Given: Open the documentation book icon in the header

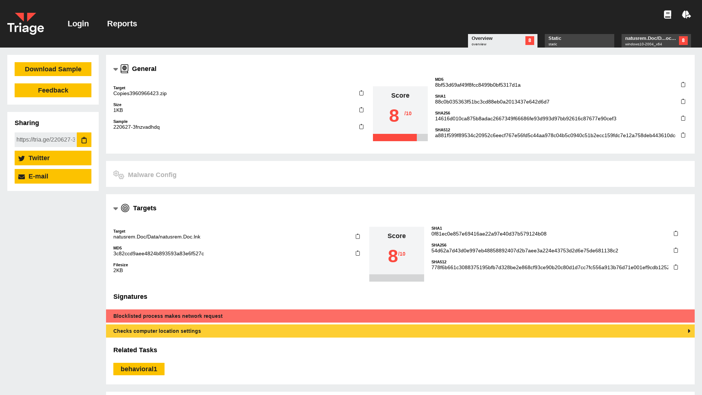Looking at the screenshot, I should 668,15.
